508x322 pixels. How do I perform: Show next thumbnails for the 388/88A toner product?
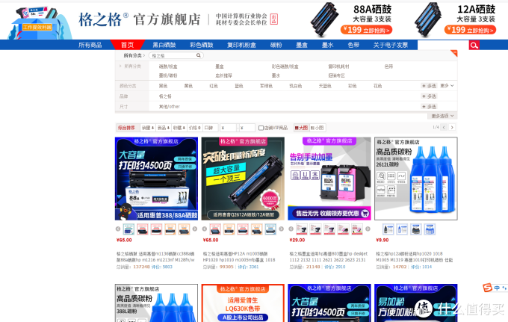[195, 229]
